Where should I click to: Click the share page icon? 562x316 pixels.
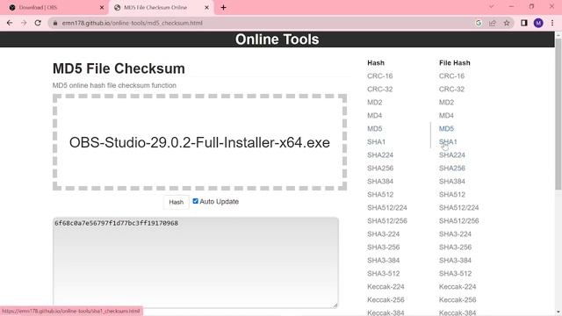click(x=493, y=23)
